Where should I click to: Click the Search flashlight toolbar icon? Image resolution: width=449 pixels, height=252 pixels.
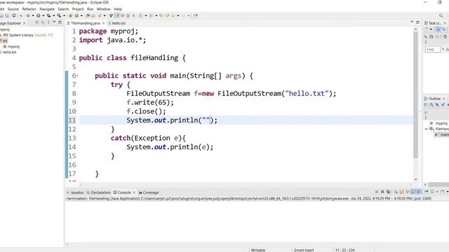(99, 15)
